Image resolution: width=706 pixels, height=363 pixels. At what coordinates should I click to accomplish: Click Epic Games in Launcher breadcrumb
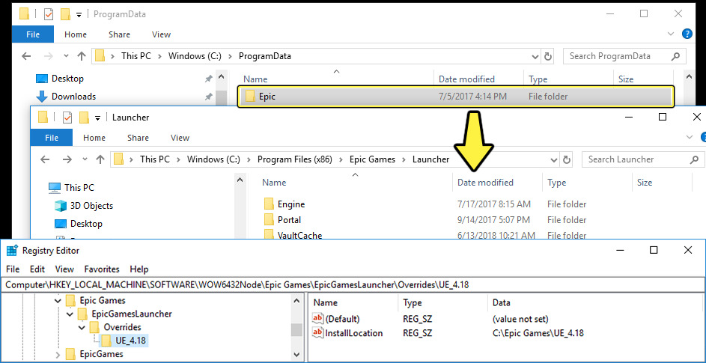372,159
